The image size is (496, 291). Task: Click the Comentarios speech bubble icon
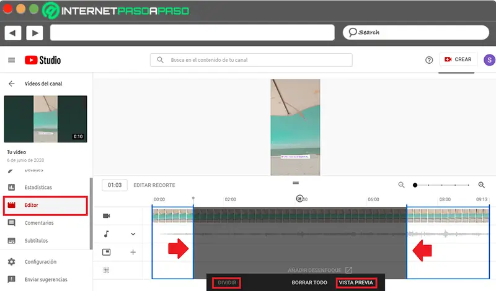point(11,223)
